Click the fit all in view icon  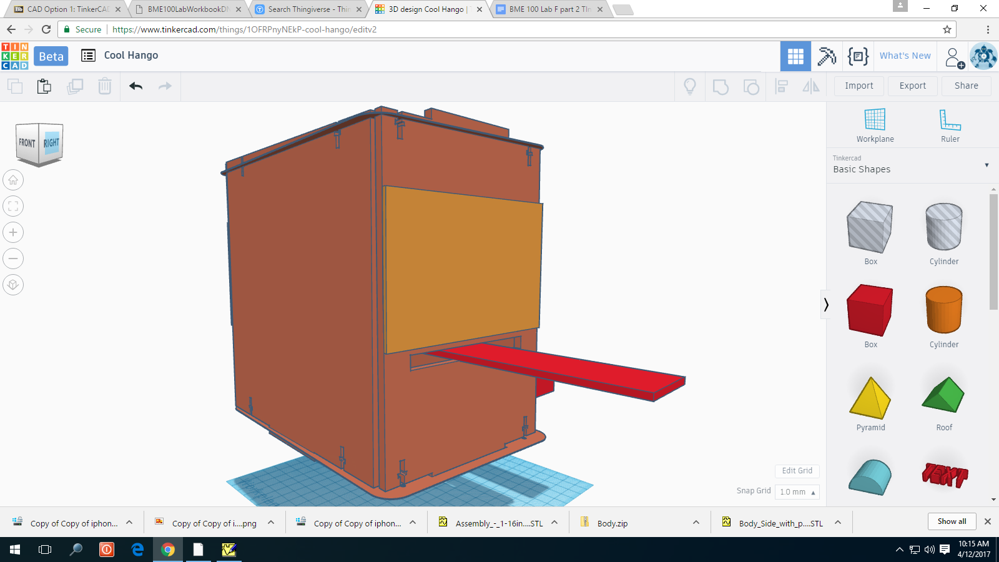tap(13, 206)
